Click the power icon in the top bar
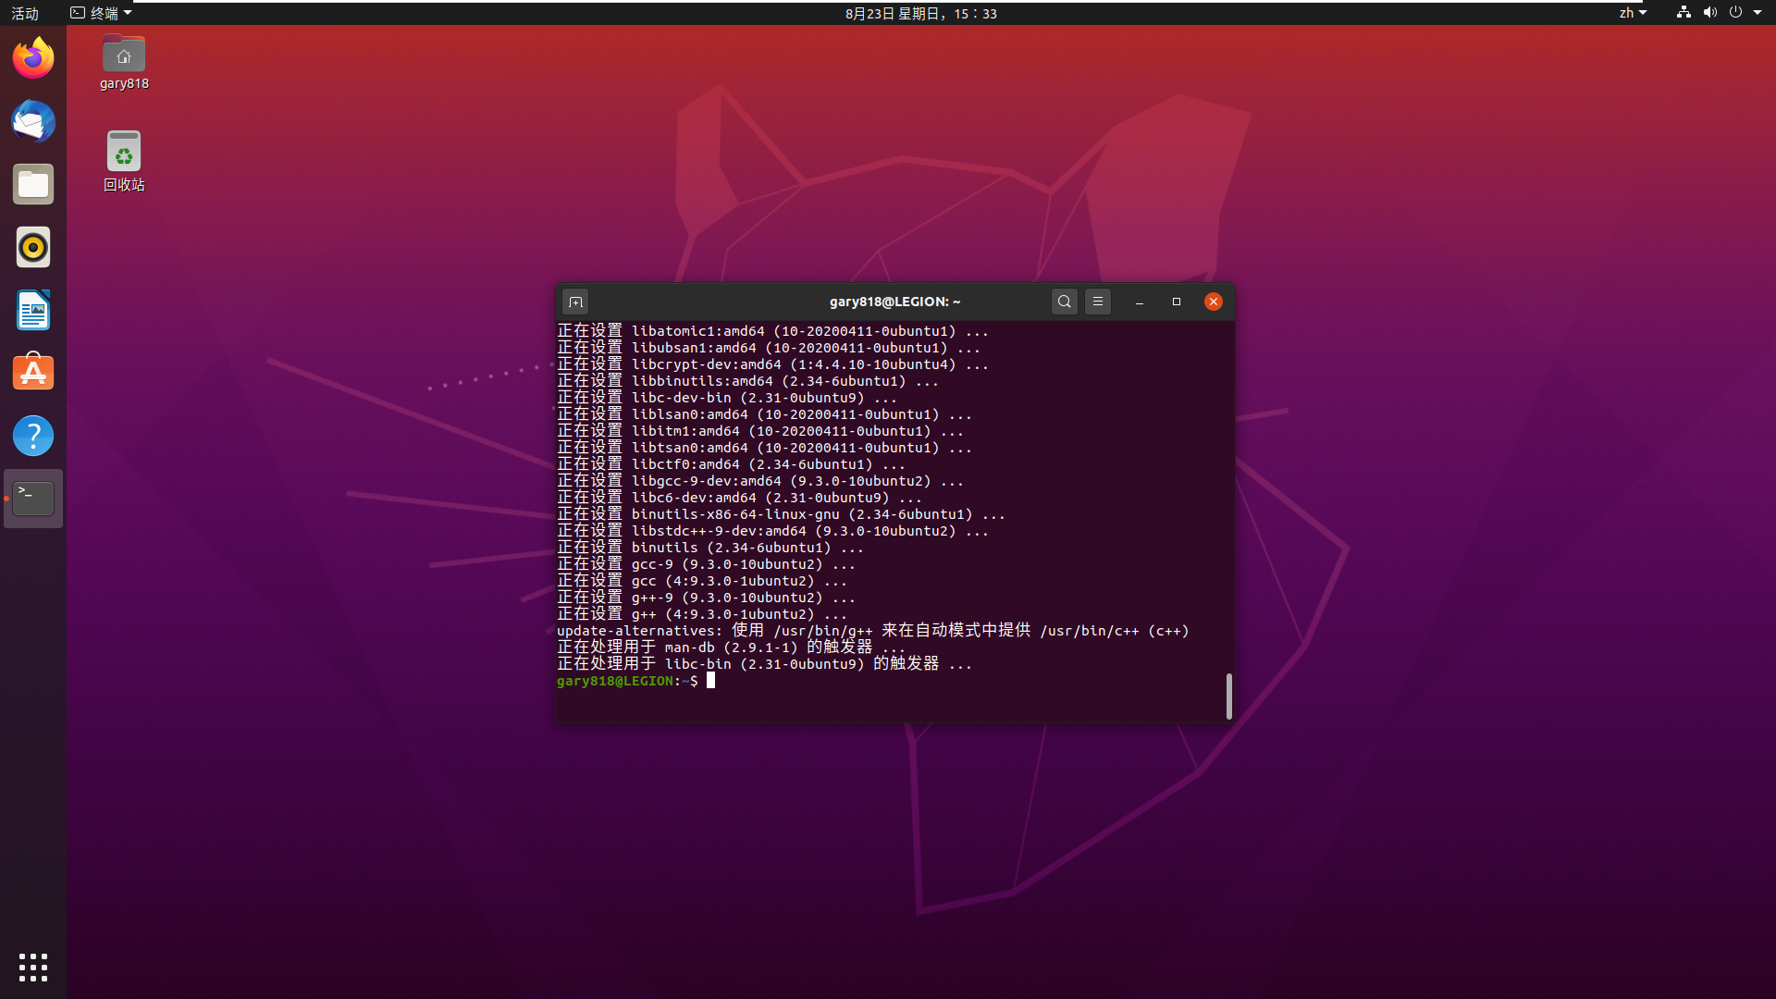This screenshot has height=999, width=1776. [1735, 13]
